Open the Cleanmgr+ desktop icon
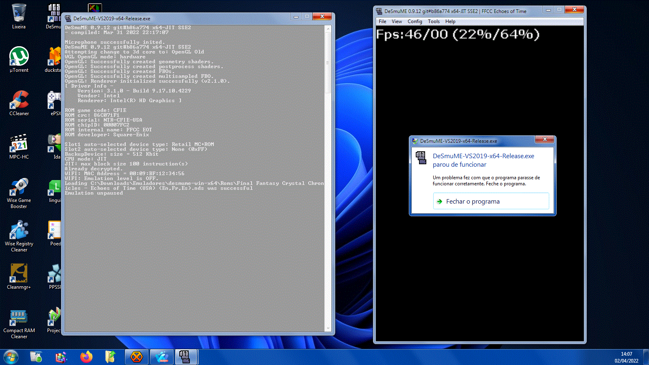Screen dimensions: 649x365 [x=19, y=277]
